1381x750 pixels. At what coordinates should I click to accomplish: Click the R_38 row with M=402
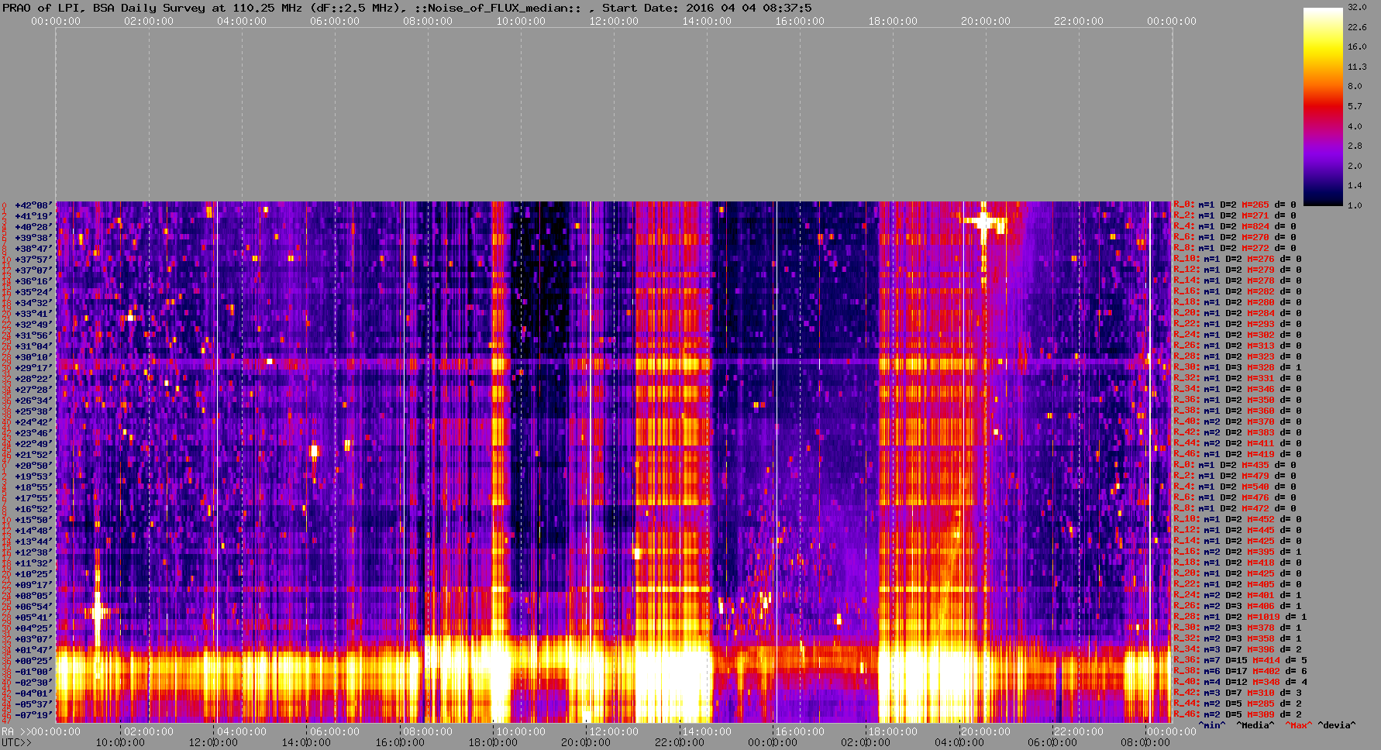(1240, 672)
